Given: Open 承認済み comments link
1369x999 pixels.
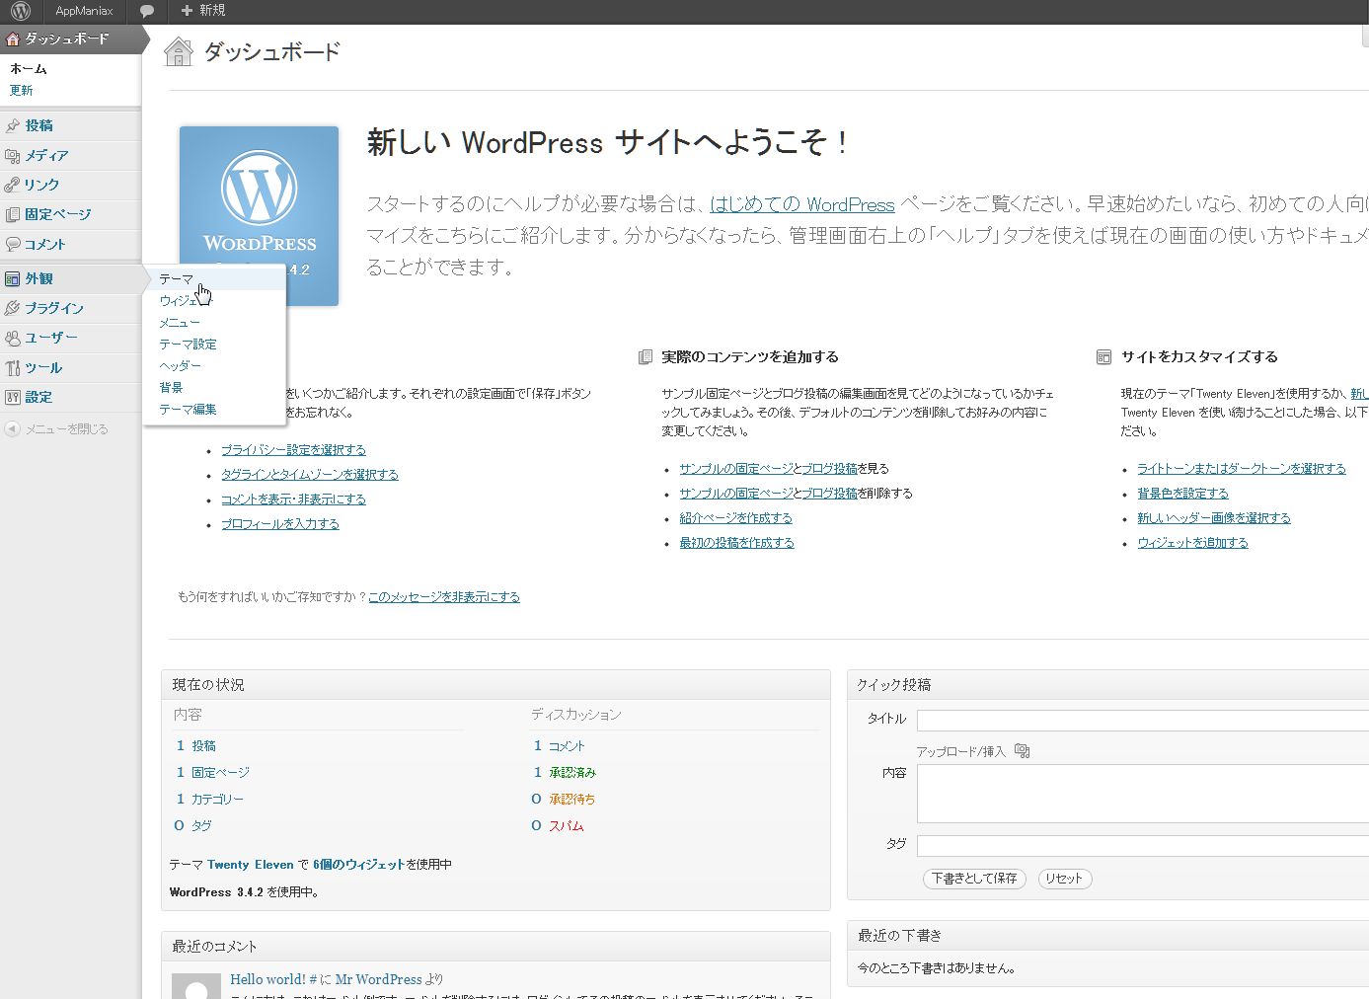Looking at the screenshot, I should pos(572,772).
